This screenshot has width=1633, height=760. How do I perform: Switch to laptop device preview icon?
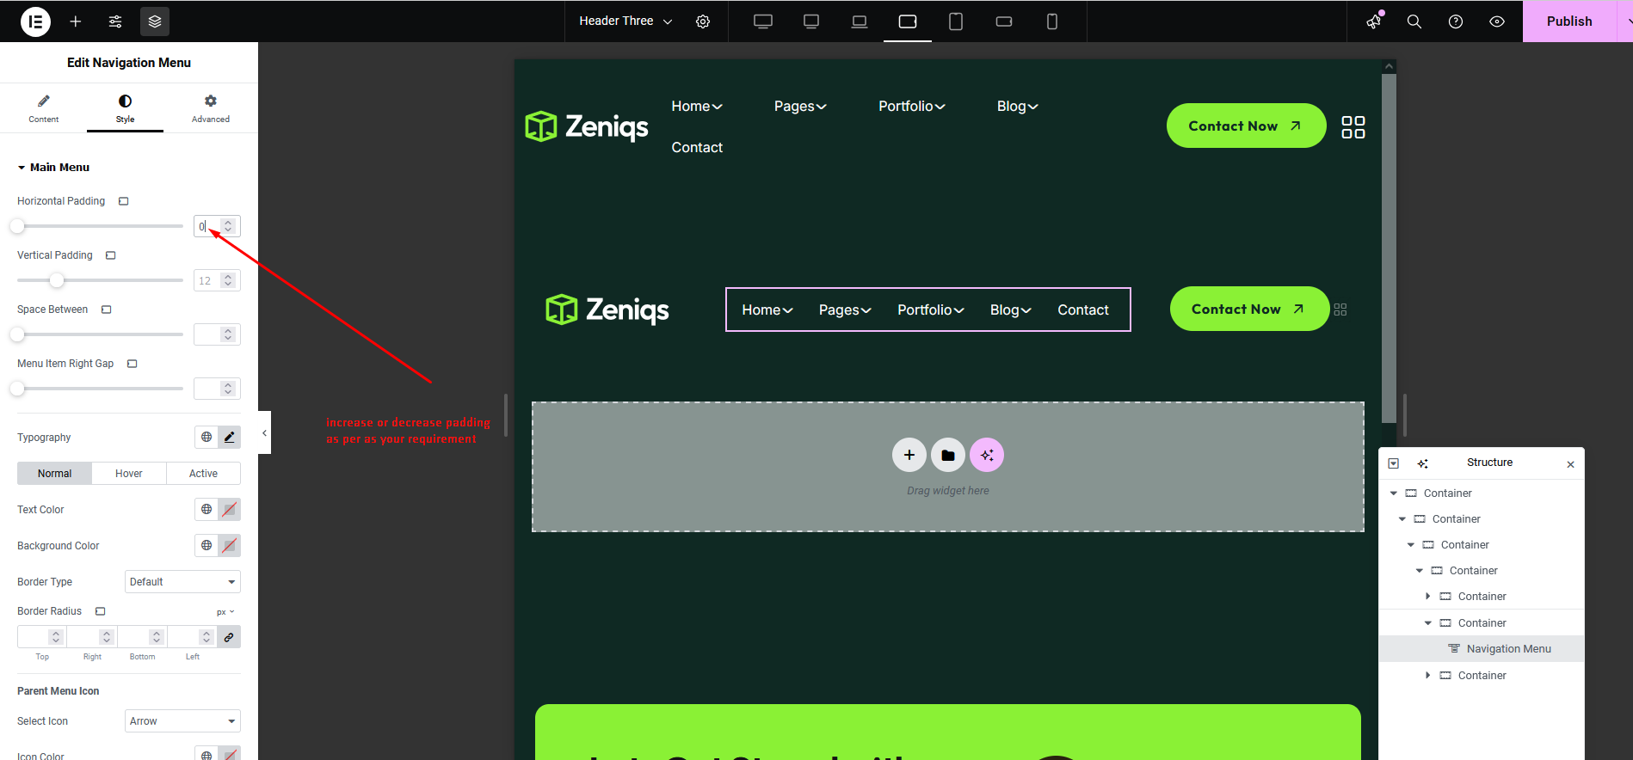point(860,21)
